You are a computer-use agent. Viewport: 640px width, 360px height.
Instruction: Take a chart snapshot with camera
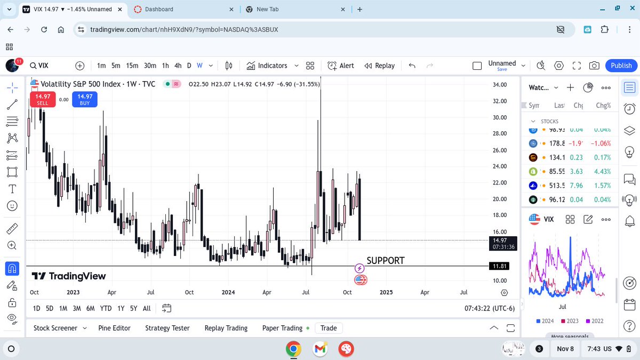(x=594, y=66)
